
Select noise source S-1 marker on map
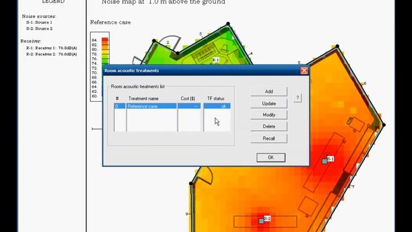point(324,161)
